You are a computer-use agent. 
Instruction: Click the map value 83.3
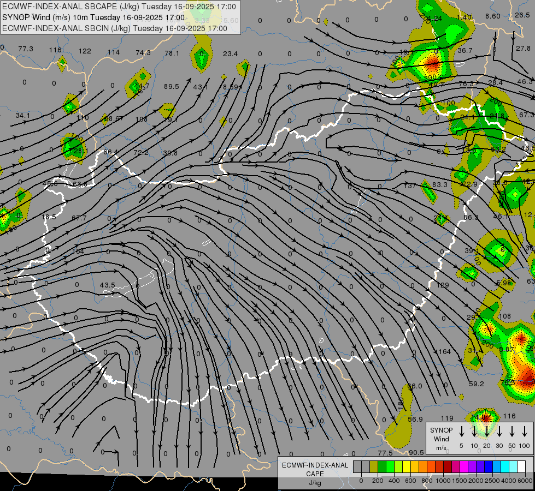tap(439, 185)
